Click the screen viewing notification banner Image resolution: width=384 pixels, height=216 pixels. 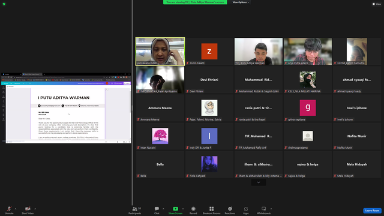click(x=195, y=2)
